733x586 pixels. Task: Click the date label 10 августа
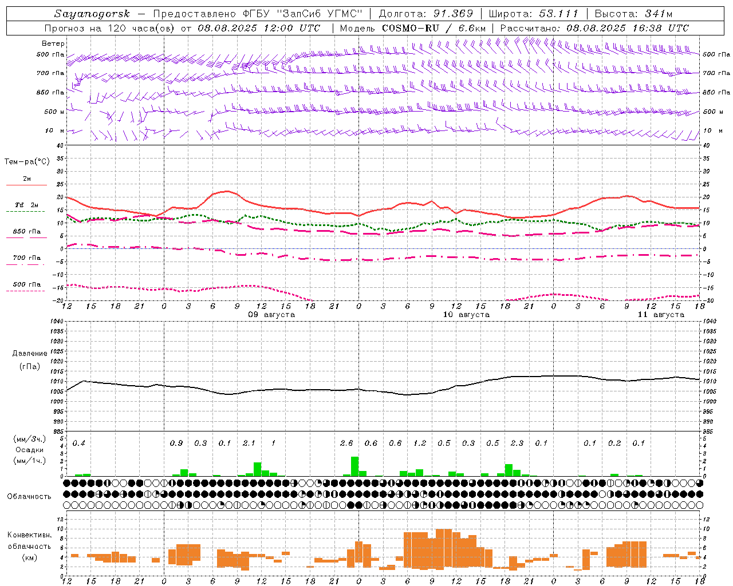[x=466, y=315]
